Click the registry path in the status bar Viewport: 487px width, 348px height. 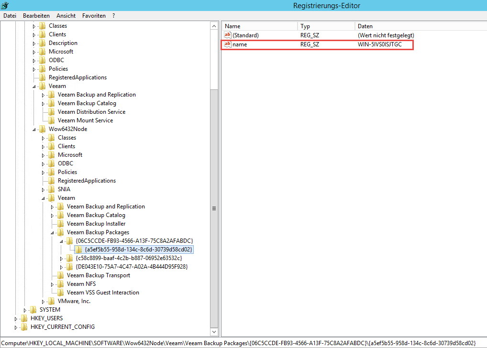[239, 343]
